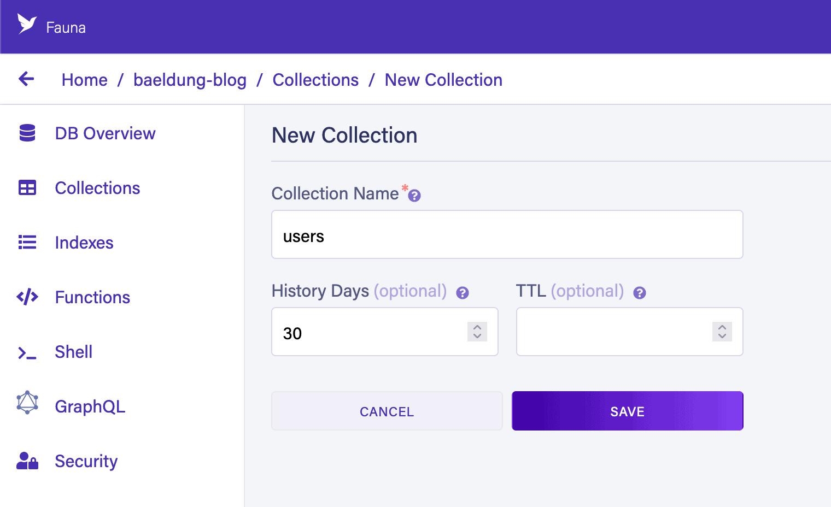Show help for History Days field
831x507 pixels.
[x=463, y=293]
